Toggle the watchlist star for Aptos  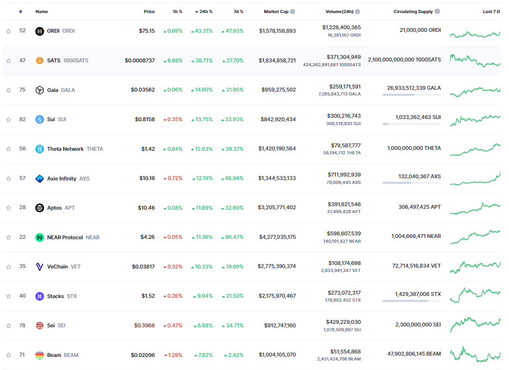[8, 208]
